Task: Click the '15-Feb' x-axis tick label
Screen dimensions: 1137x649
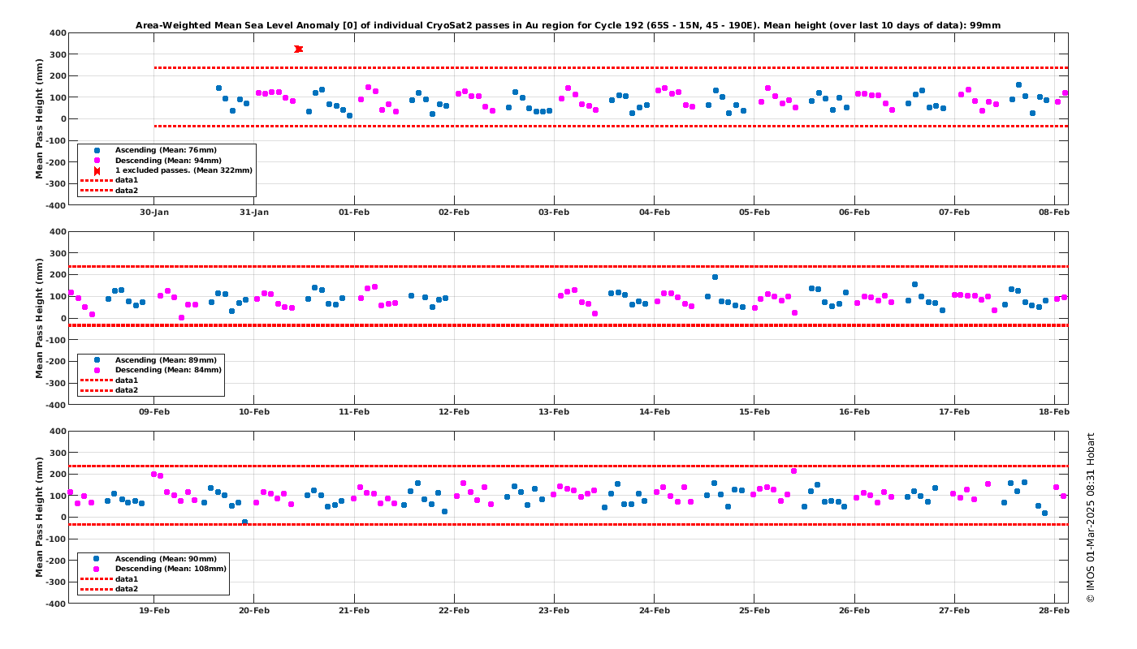Action: 754,412
